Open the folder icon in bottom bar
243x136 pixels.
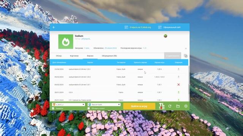pyautogui.click(x=178, y=106)
